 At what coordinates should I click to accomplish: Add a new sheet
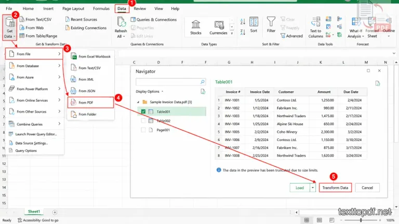pos(55,212)
